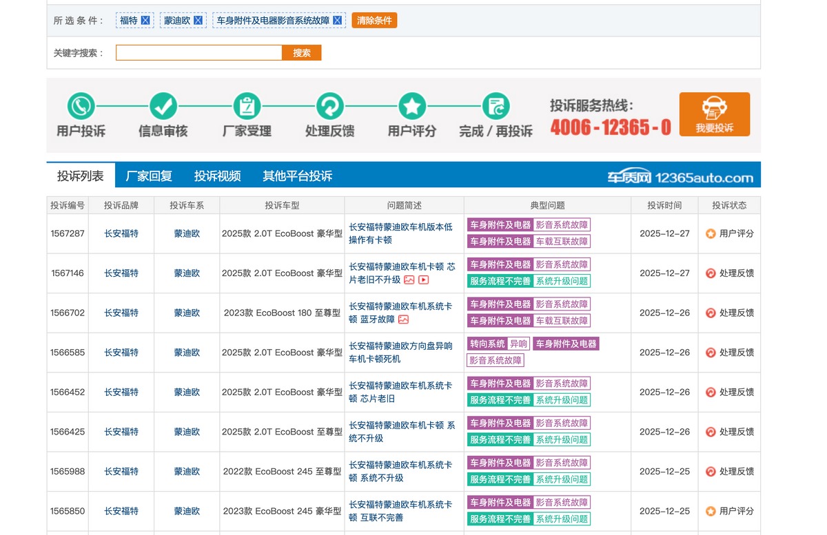Click video icon in complaint 1567146
The width and height of the screenshot is (827, 535).
pos(424,280)
